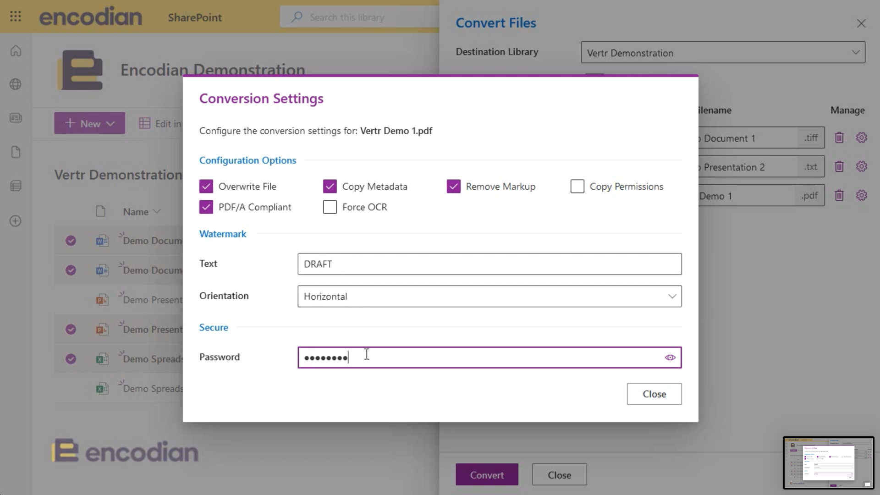The height and width of the screenshot is (495, 880).
Task: Click the search magnifier icon
Action: pos(297,17)
